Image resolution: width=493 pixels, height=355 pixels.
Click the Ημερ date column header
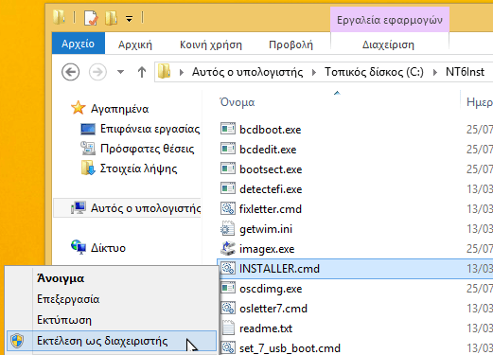480,102
